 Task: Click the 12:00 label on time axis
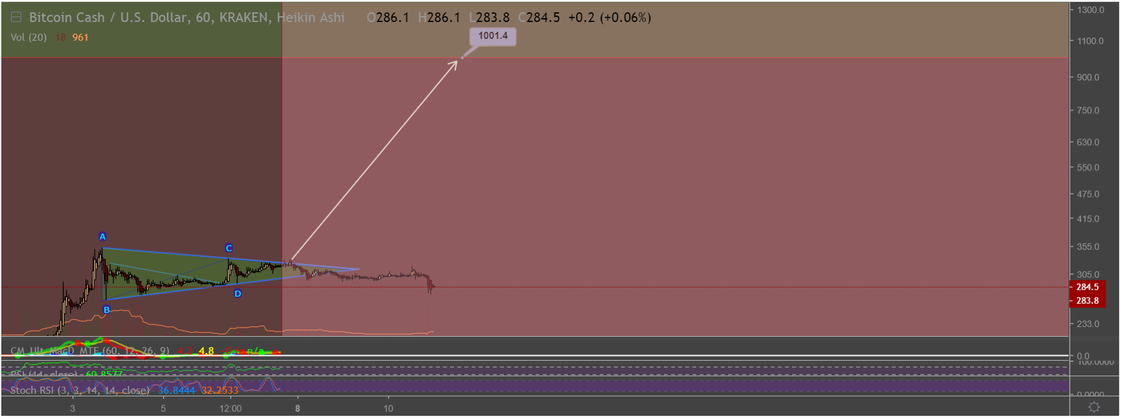[231, 409]
